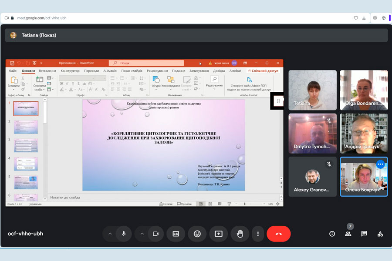This screenshot has height=261, width=392.
Task: Open Редагування search icon
Action: (x=214, y=79)
